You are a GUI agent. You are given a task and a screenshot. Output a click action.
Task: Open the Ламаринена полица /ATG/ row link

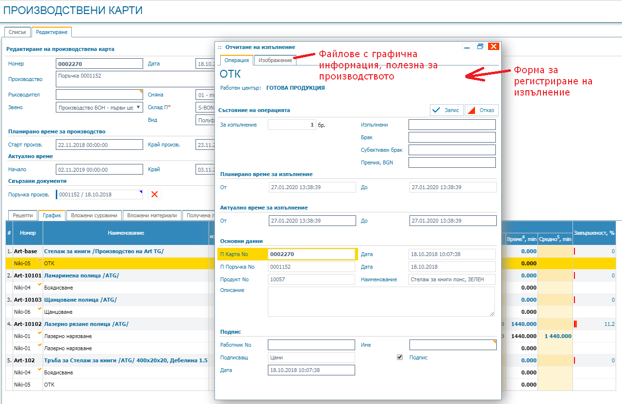click(x=82, y=275)
